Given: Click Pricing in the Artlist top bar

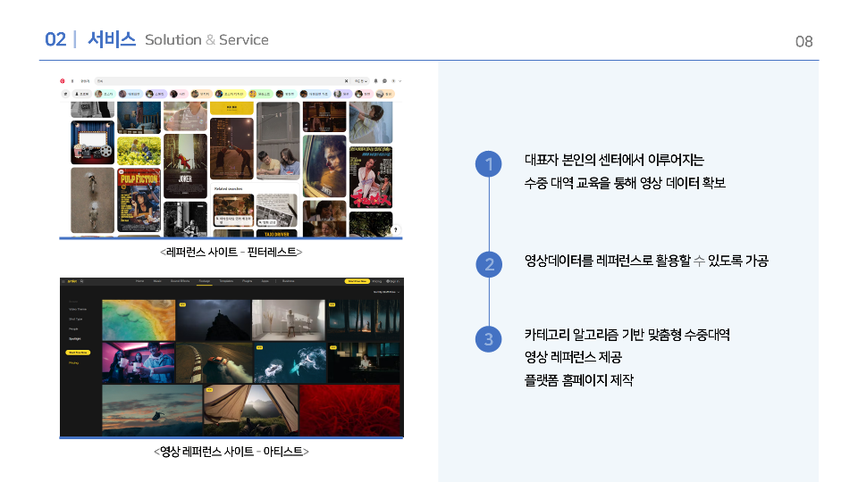Looking at the screenshot, I should point(377,281).
